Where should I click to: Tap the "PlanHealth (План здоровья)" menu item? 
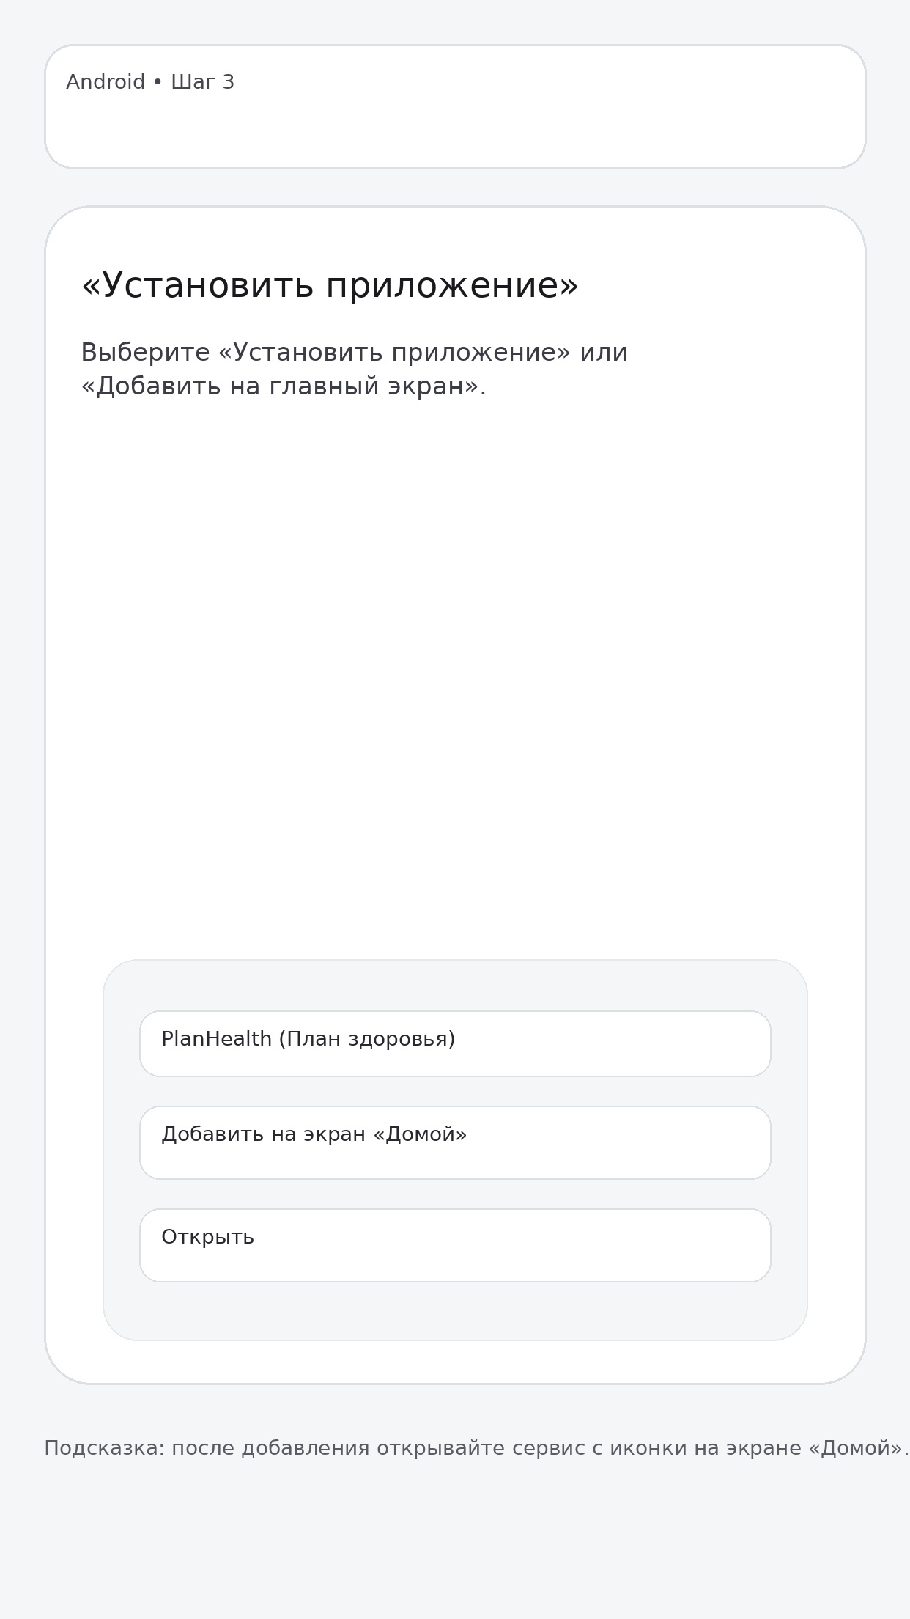point(454,1043)
